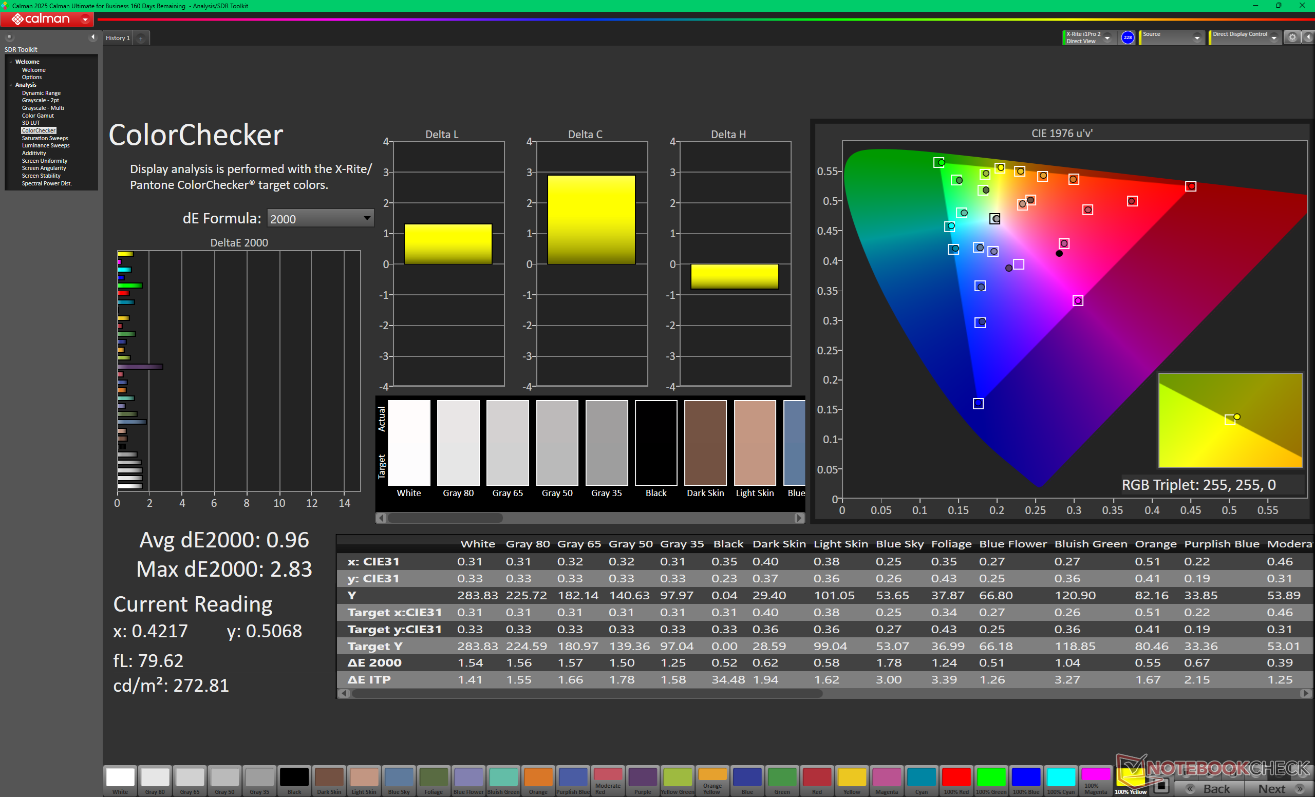Select the Orange patch button
This screenshot has height=797, width=1315.
tap(538, 781)
